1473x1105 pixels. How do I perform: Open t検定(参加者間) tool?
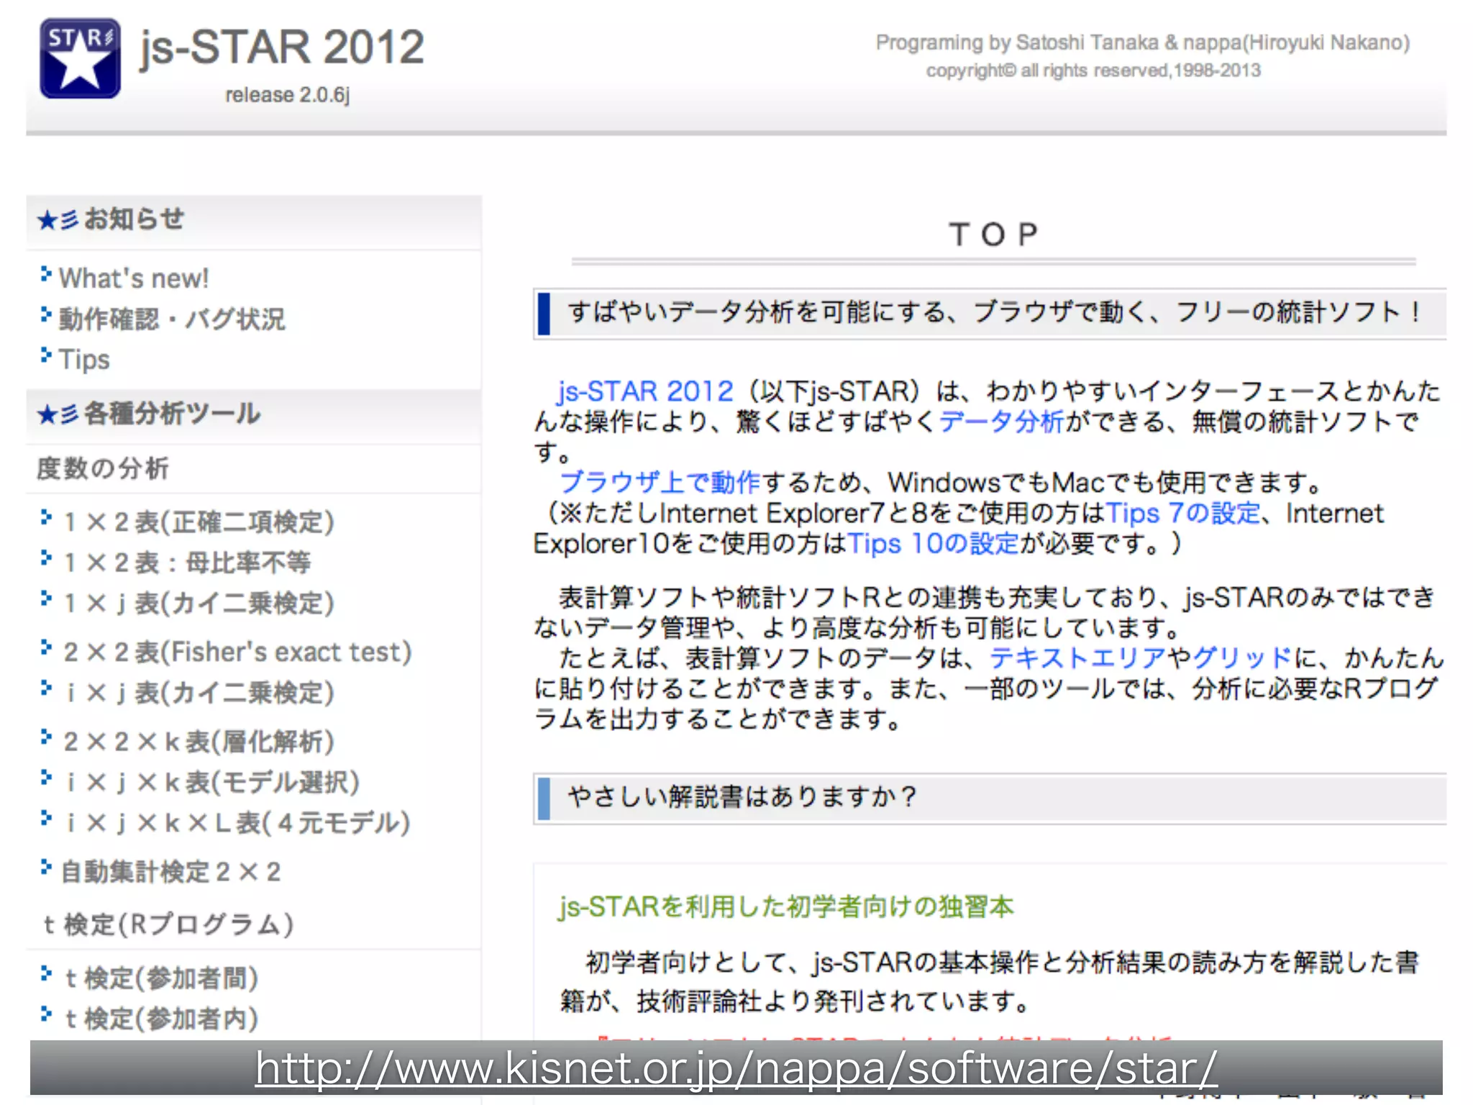click(161, 978)
